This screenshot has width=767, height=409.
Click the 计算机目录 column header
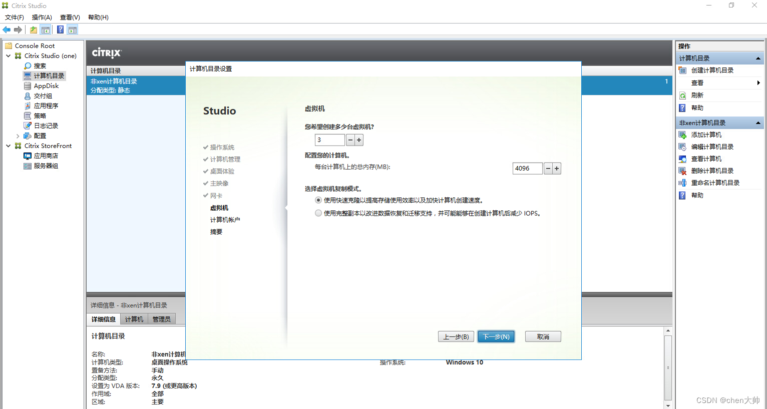pyautogui.click(x=106, y=71)
